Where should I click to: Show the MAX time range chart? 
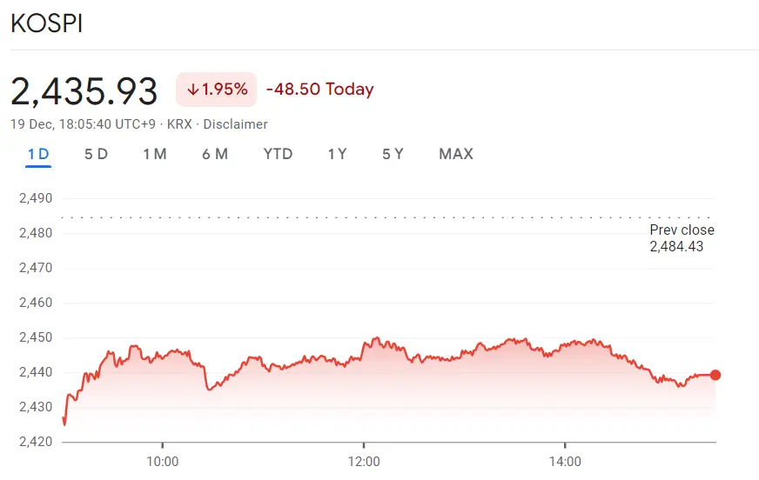click(x=456, y=154)
